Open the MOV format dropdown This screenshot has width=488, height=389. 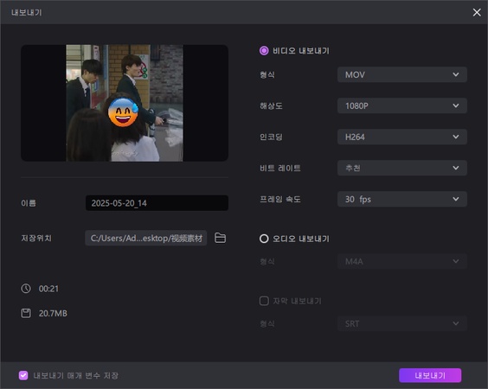click(x=402, y=74)
